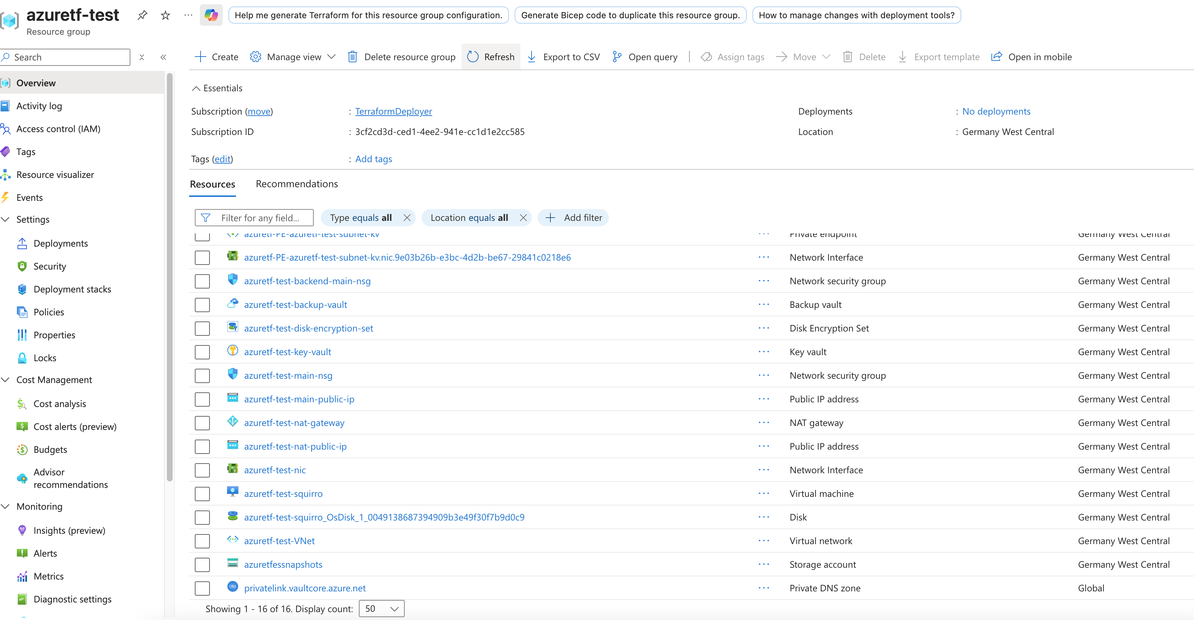Open the TerraformDeployer subscription link
The height and width of the screenshot is (620, 1194).
393,111
